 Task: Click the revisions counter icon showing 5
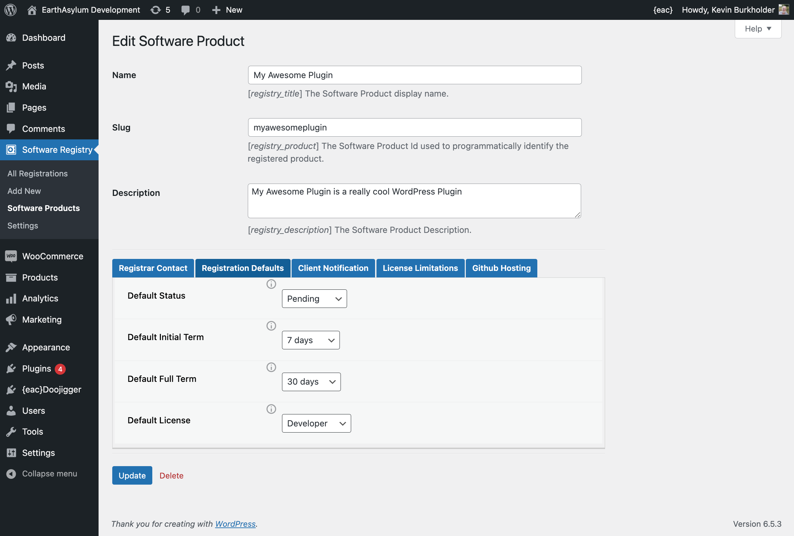point(162,10)
